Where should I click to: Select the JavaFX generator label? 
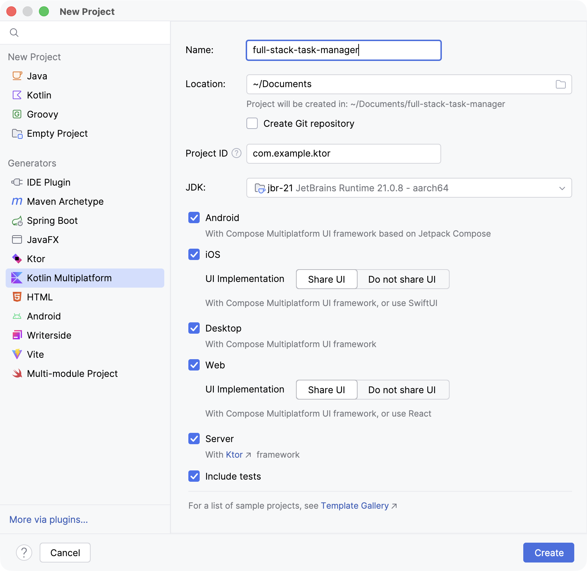43,239
